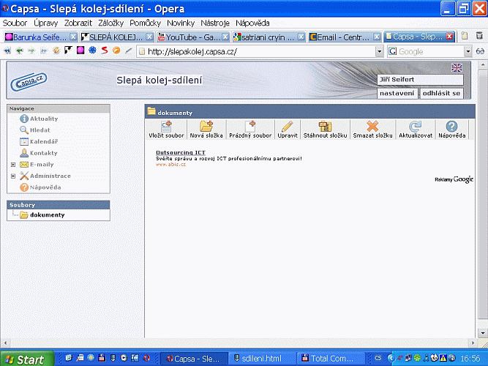Click into the Google search field

429,52
